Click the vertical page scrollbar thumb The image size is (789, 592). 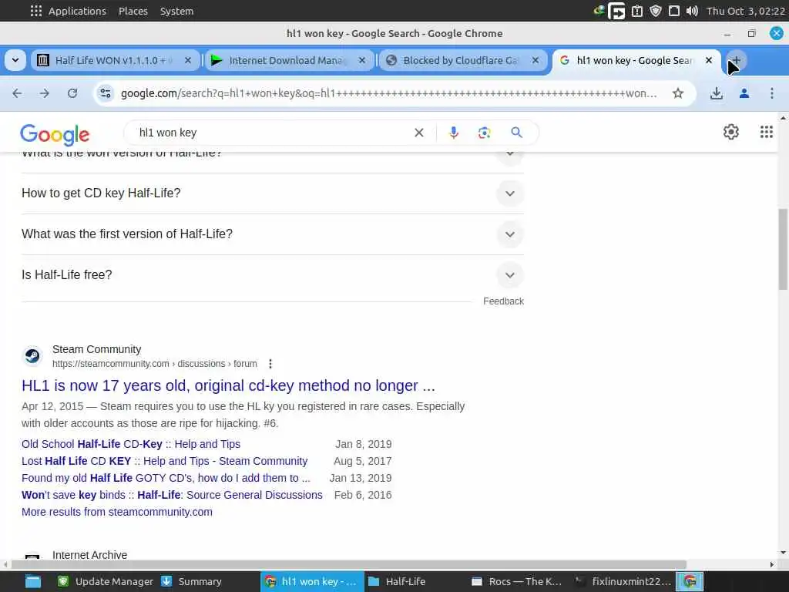point(783,249)
